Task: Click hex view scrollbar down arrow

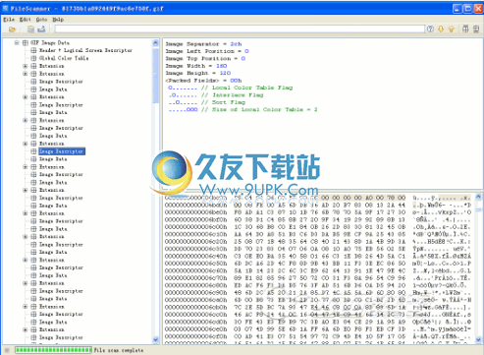Action: (478, 339)
